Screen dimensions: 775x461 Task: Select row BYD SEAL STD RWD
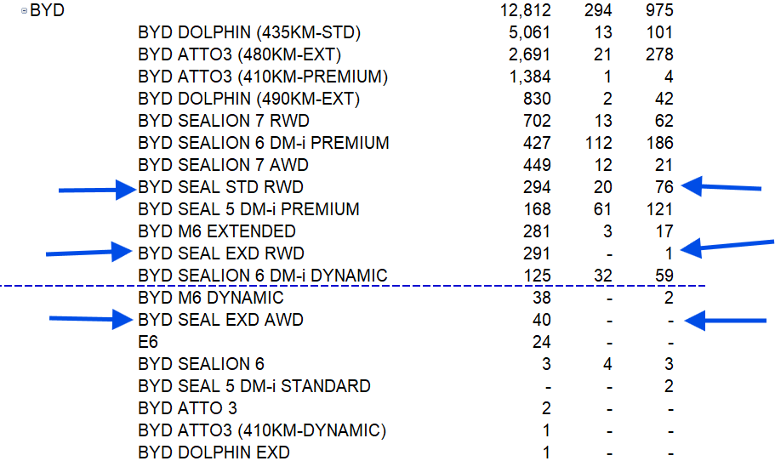[221, 187]
